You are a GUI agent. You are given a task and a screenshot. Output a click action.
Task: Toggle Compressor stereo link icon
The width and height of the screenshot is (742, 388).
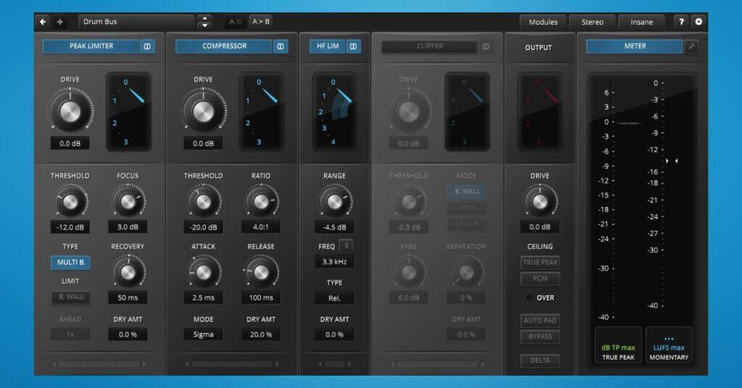[x=280, y=46]
